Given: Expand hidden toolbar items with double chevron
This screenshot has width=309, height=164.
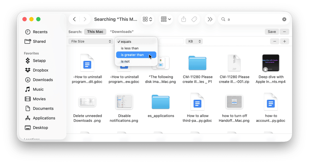Looking at the screenshot, I should [x=210, y=19].
